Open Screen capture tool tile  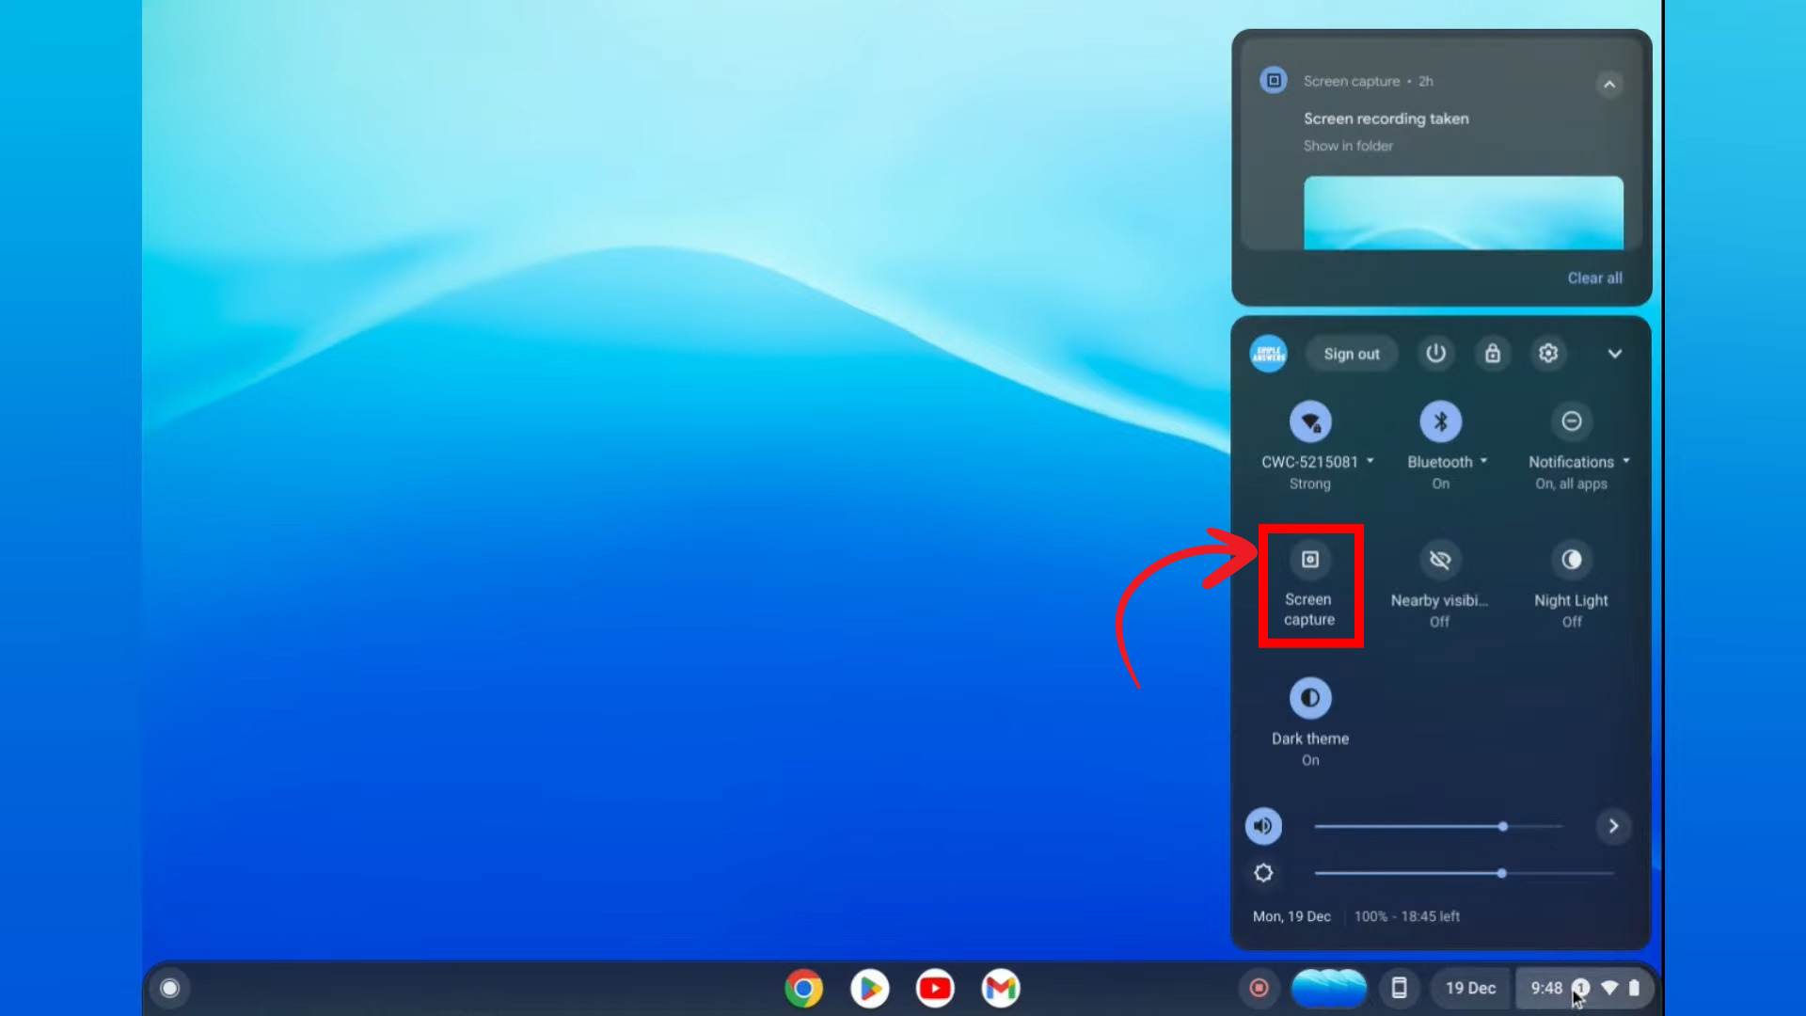[x=1309, y=561]
